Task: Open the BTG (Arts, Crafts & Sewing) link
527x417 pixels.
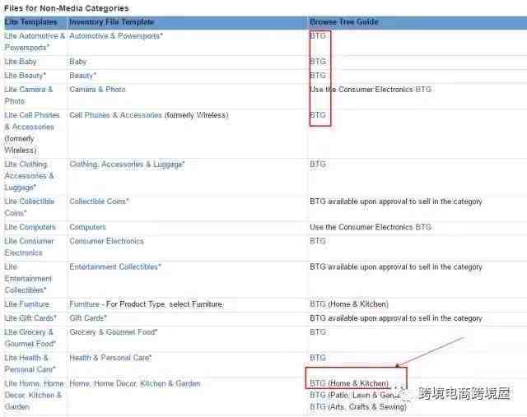Action: coord(358,407)
